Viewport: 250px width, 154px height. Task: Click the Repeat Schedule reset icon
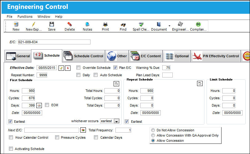(x=200, y=83)
